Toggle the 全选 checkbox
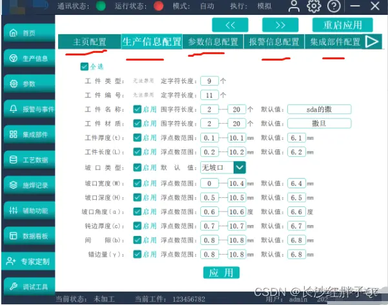The height and width of the screenshot is (305, 388). (x=85, y=66)
